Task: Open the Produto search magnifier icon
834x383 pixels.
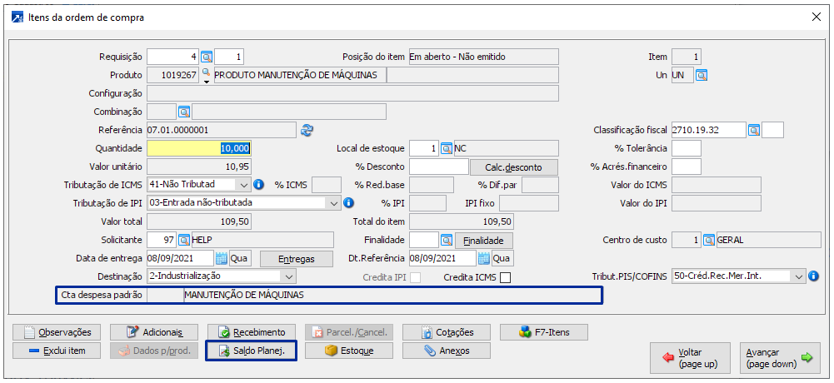Action: tap(207, 72)
